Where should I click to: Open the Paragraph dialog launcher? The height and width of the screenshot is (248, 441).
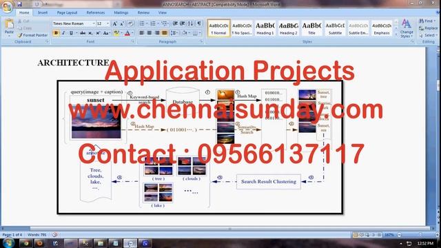pos(201,41)
